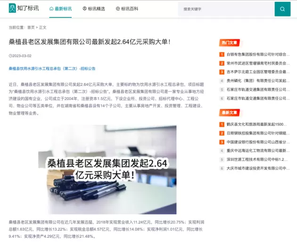Click 首页 in the breadcrumb
Image resolution: width=297 pixels, height=242 pixels.
pos(31,27)
